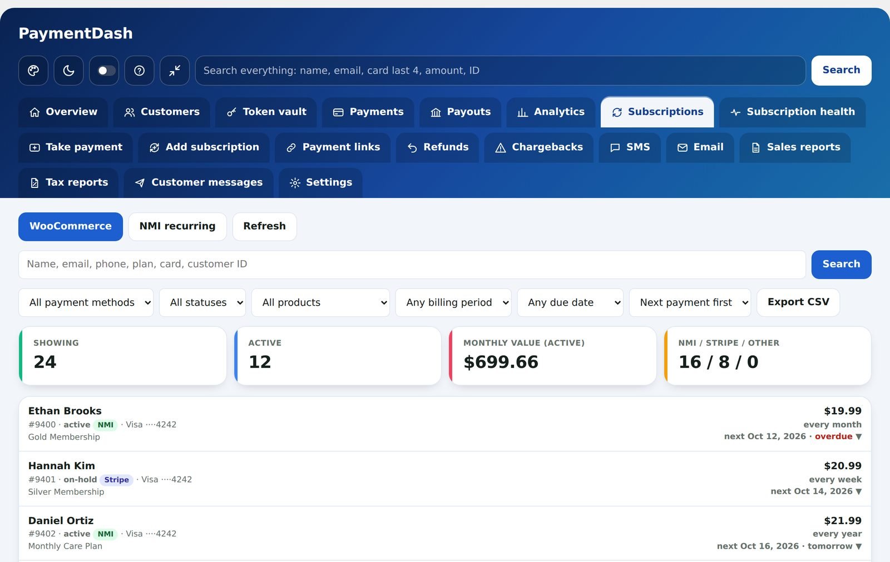Viewport: 890px width, 562px height.
Task: Click the pulse icon on Subscription health
Action: pos(735,112)
